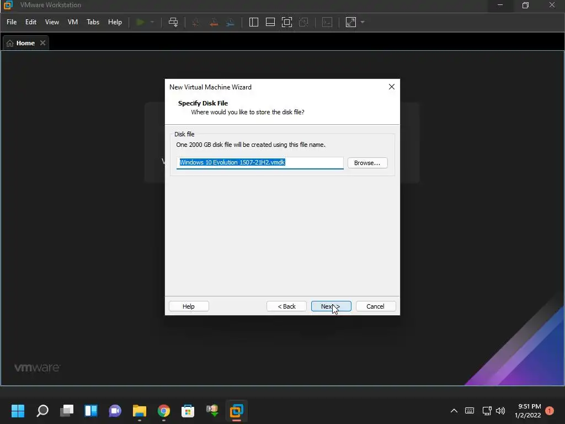
Task: Open the Tabs menu
Action: click(x=93, y=22)
